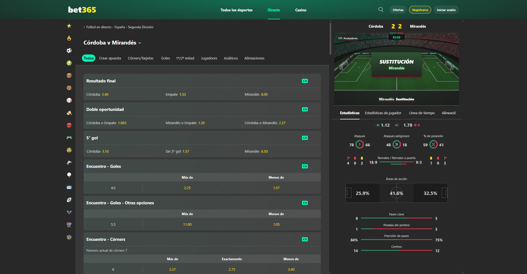Collapse the Encuentro - Córners market
Viewport: 527px width, 274px height.
(x=202, y=239)
